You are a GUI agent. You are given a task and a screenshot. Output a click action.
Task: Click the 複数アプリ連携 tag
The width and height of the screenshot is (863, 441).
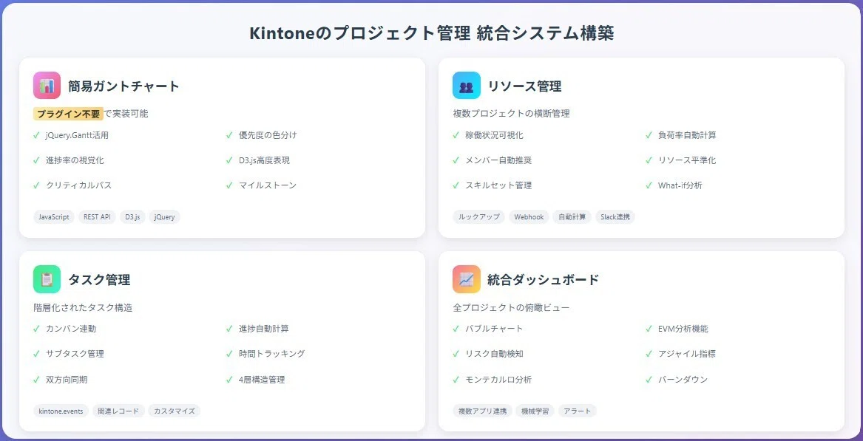click(482, 411)
